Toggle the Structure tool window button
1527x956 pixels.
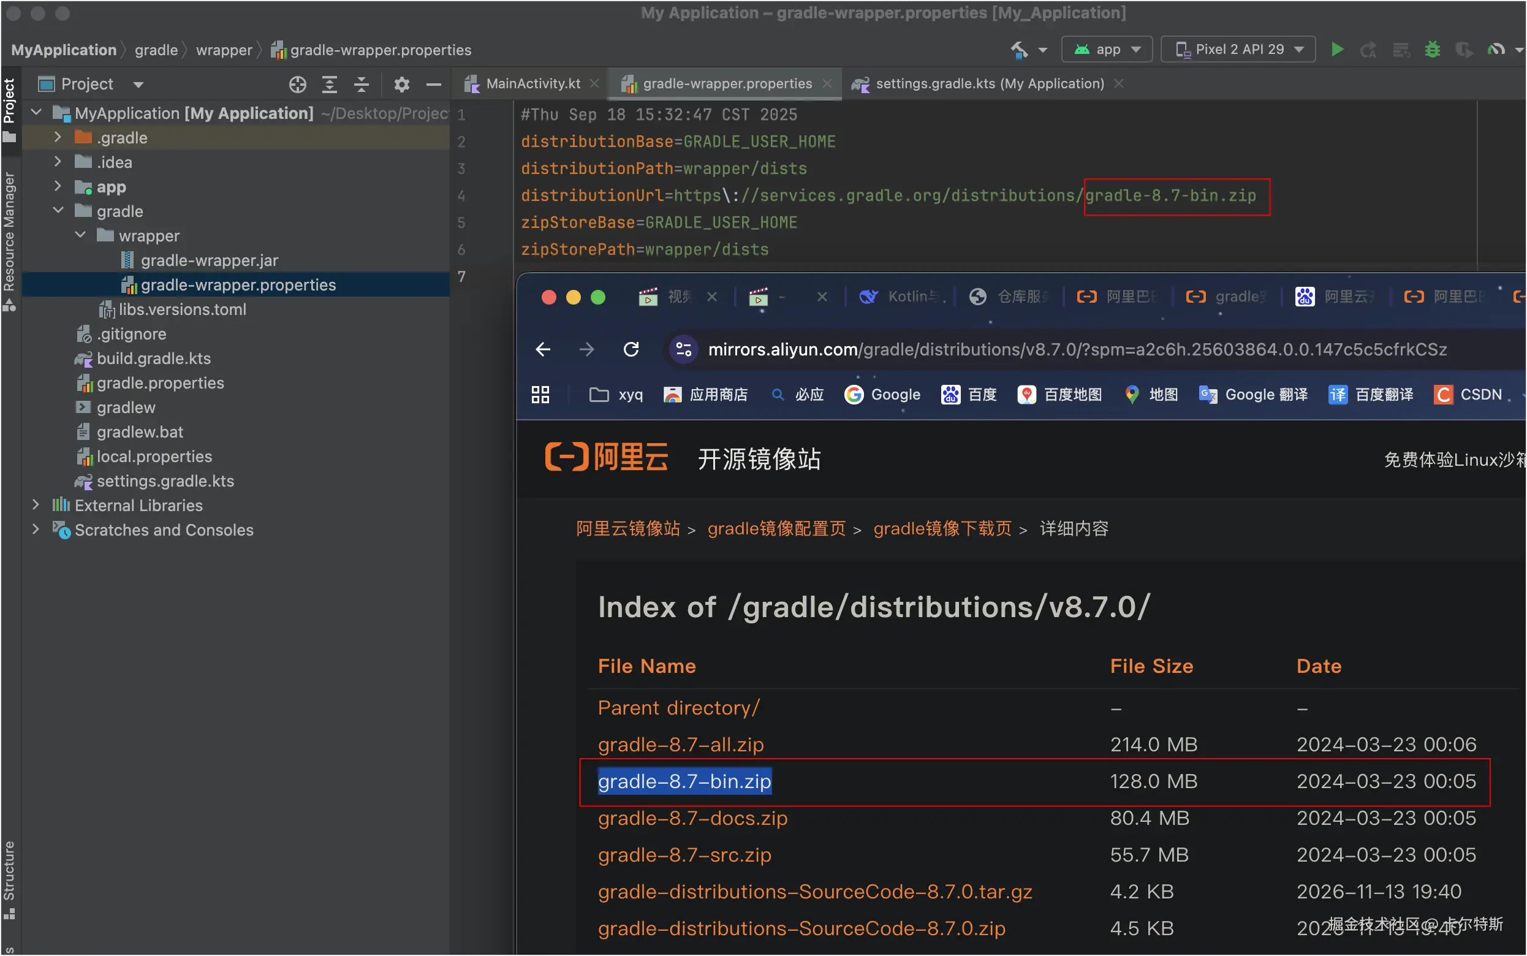9,879
